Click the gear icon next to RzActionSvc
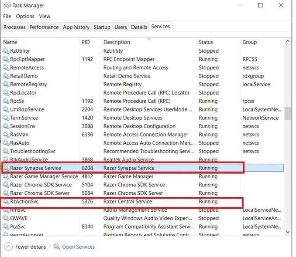Viewport: 296px width, 257px height. pos(6,202)
